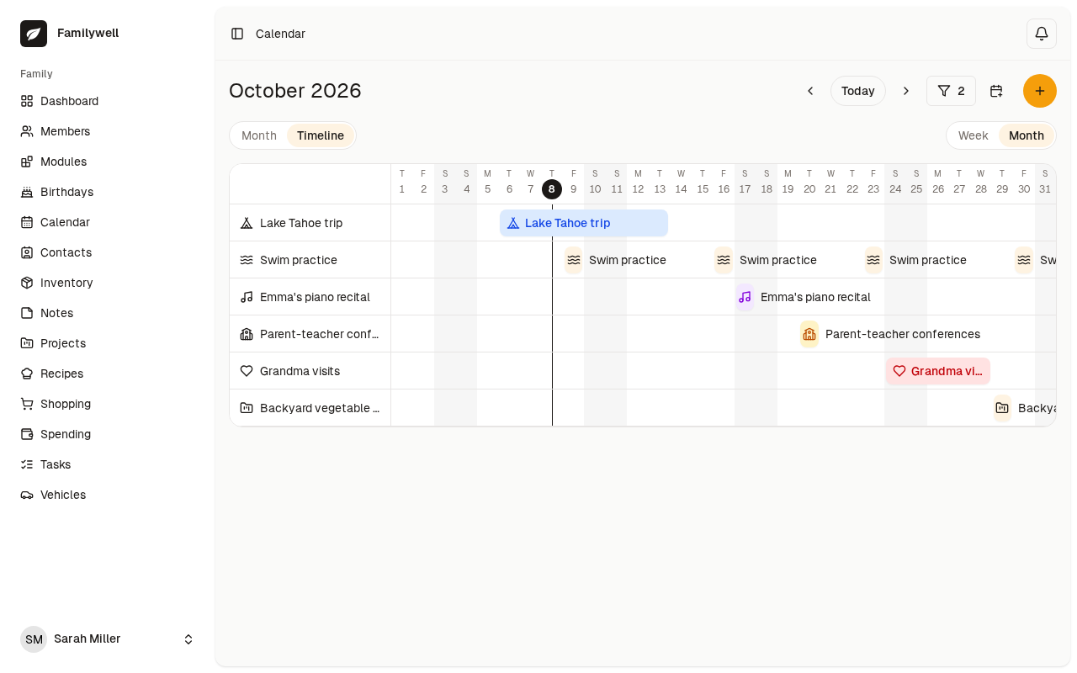This screenshot has height=673, width=1077.
Task: Expand the Sarah Miller account menu
Action: pos(108,639)
